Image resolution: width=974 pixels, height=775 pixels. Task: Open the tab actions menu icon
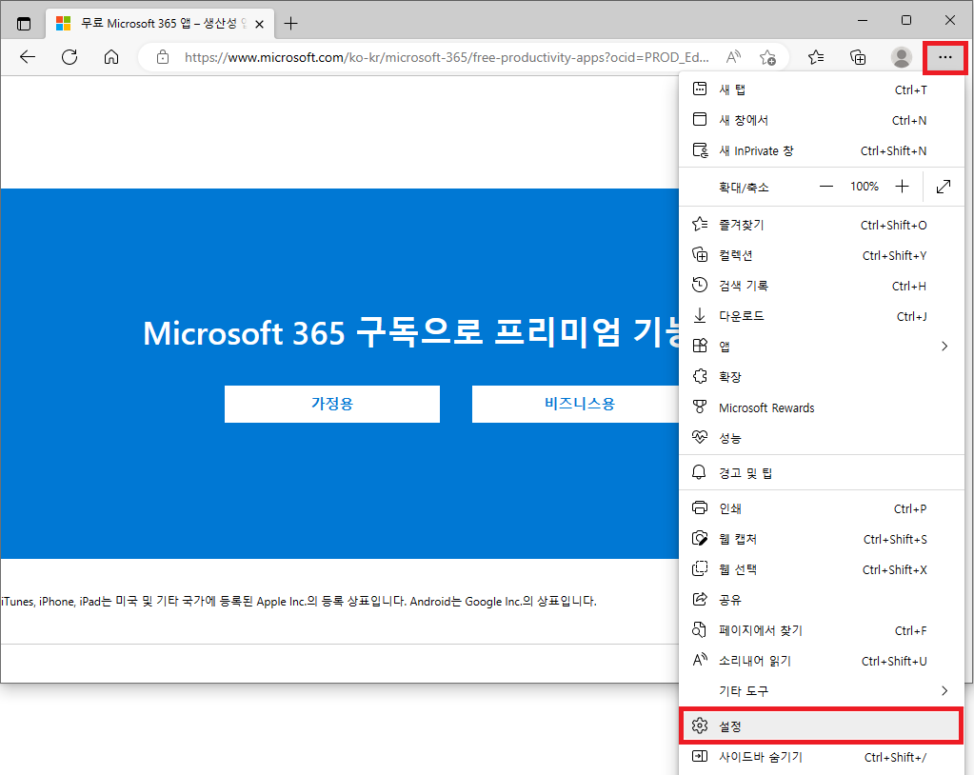pyautogui.click(x=24, y=24)
